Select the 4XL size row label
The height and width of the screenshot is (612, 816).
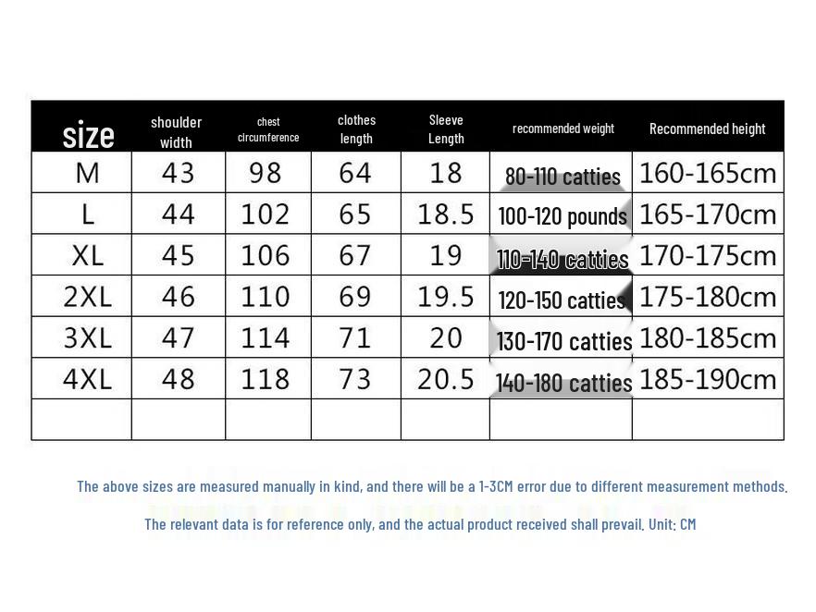tap(87, 379)
